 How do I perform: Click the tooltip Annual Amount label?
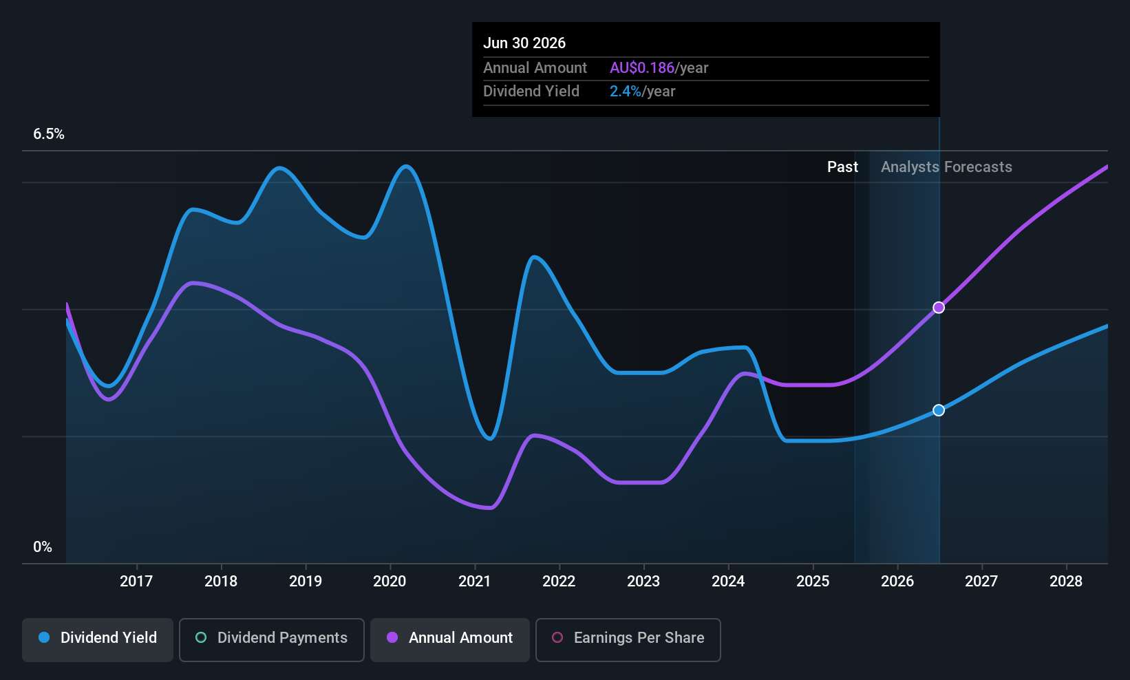click(535, 68)
